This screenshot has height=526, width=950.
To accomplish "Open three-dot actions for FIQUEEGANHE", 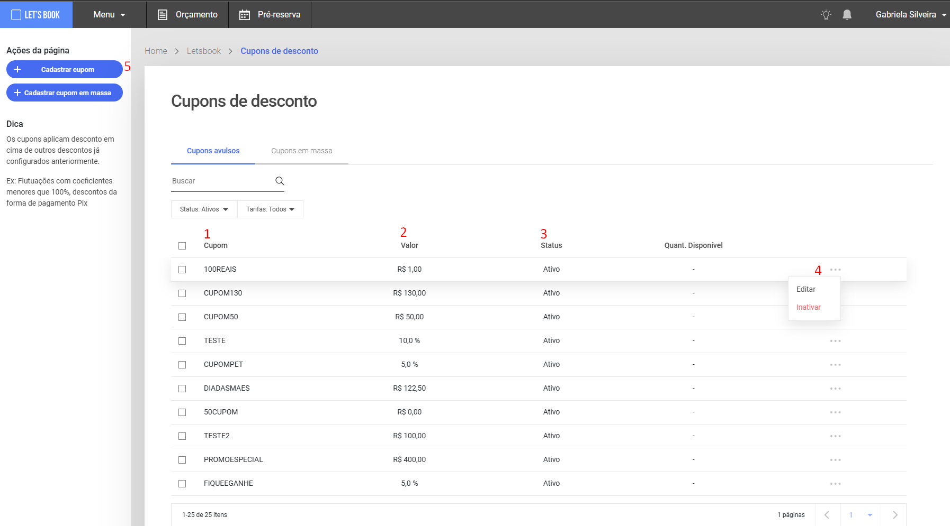I will coord(836,484).
